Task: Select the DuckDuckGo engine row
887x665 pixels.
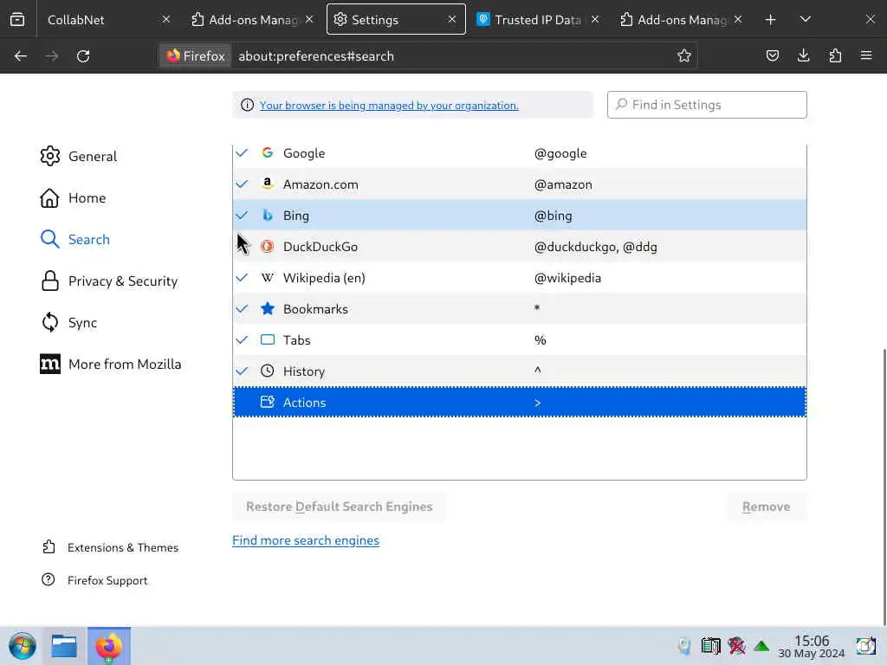Action: coord(520,247)
